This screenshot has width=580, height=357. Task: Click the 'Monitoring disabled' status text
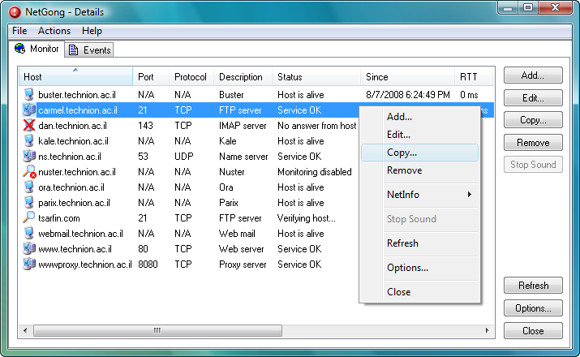(315, 172)
